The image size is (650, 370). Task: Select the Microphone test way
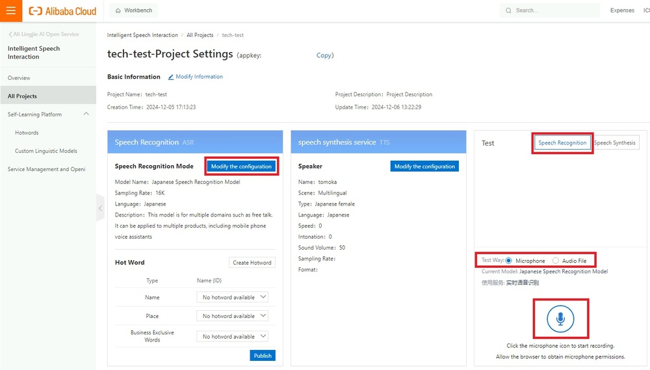tap(509, 261)
